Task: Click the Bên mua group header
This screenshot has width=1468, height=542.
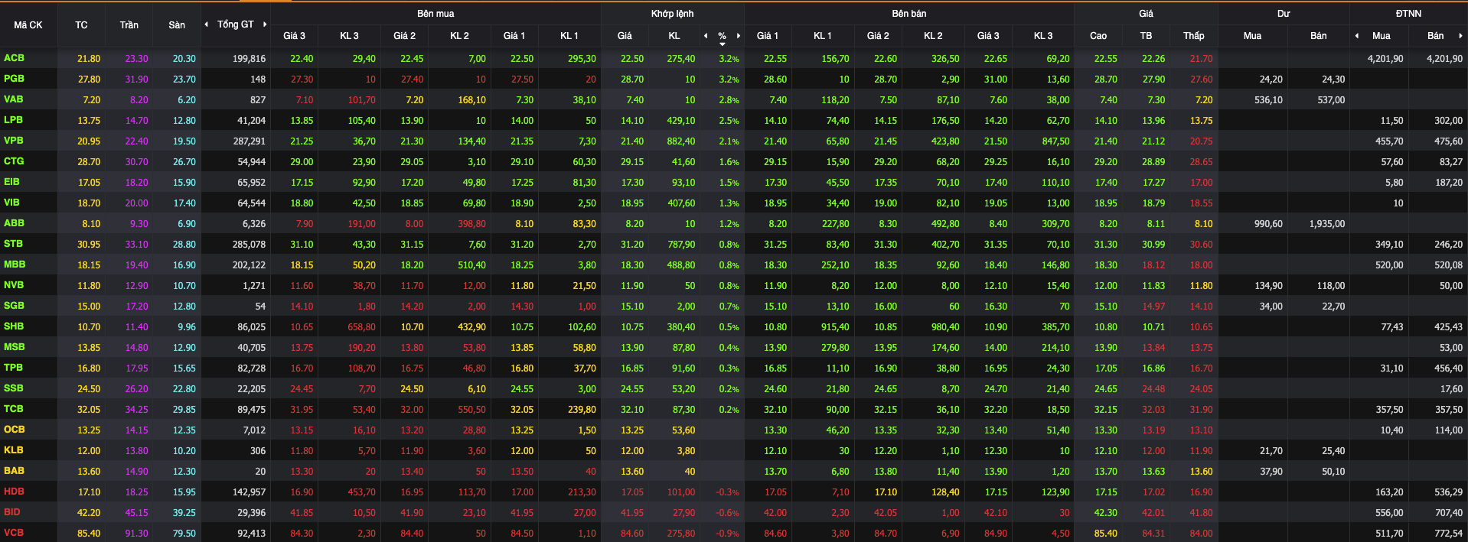Action: pos(436,14)
